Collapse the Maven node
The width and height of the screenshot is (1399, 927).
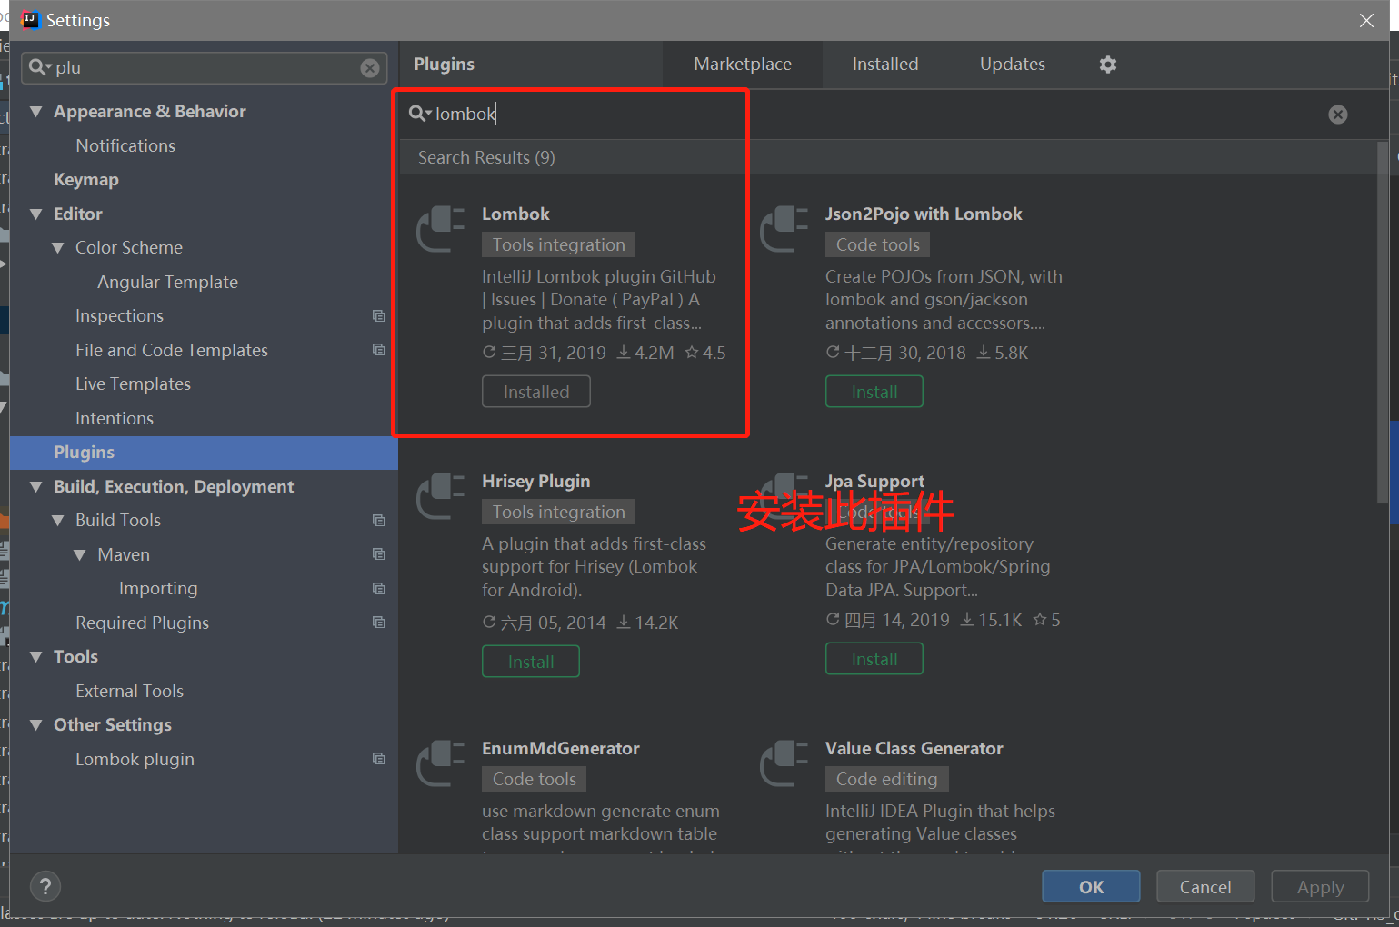point(80,555)
